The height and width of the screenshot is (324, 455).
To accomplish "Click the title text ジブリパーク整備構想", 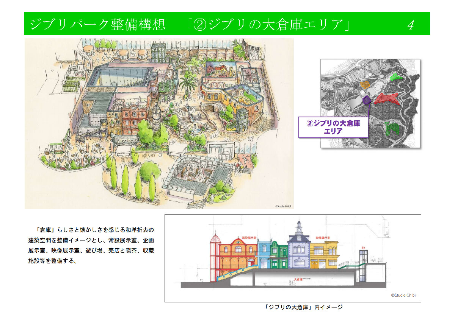I will [x=97, y=25].
